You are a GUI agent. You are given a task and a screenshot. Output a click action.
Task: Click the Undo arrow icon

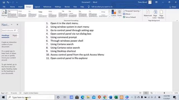8,2
